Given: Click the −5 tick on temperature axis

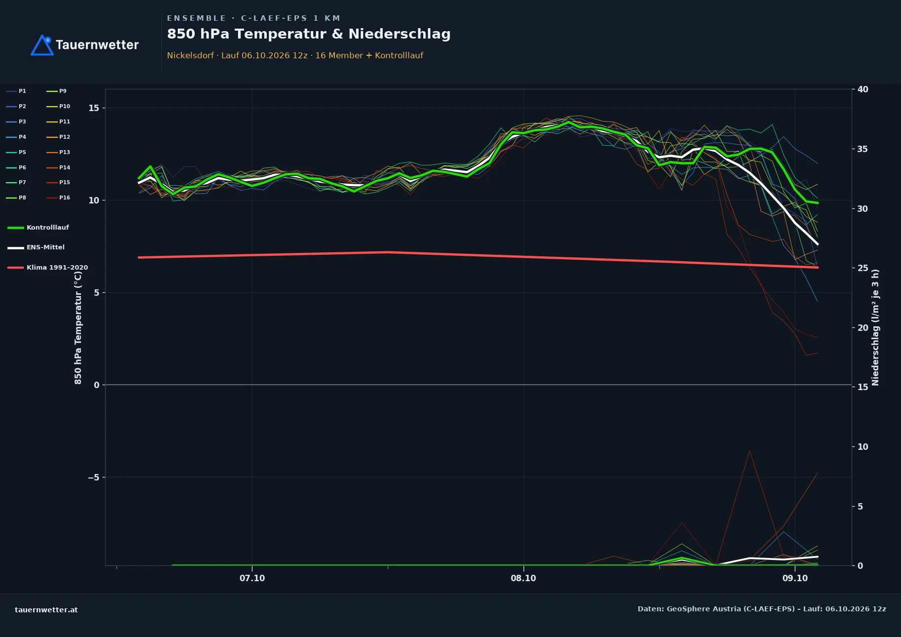Looking at the screenshot, I should tap(94, 478).
